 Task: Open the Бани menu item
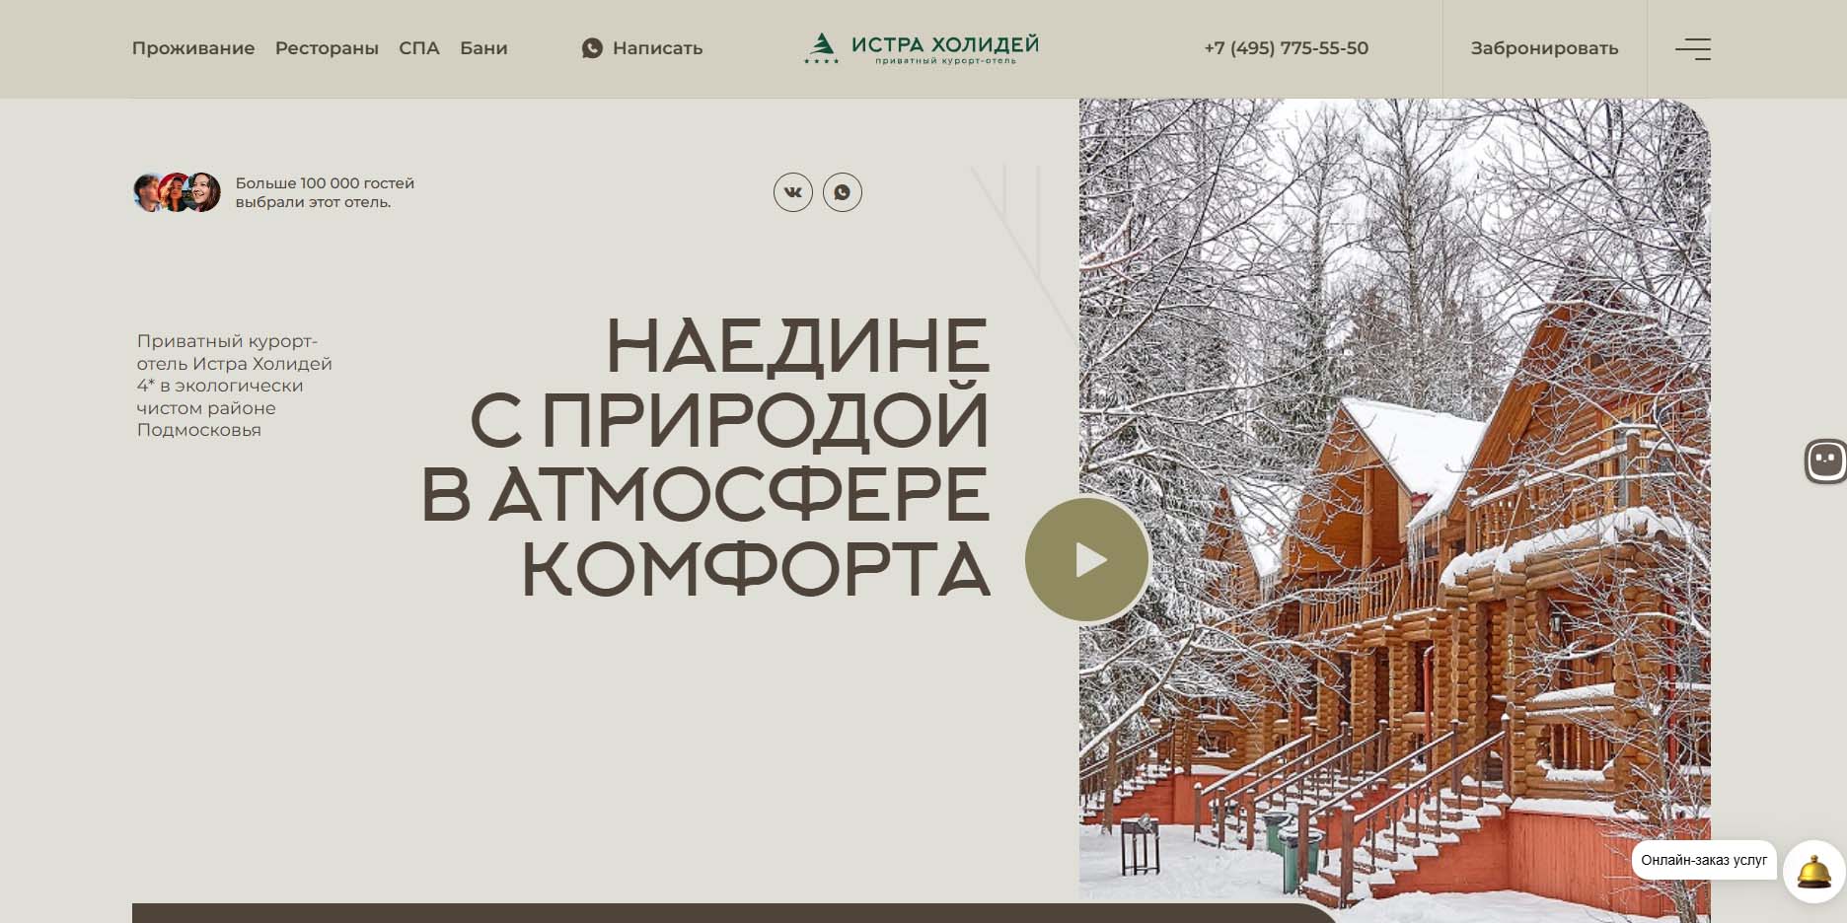(483, 48)
